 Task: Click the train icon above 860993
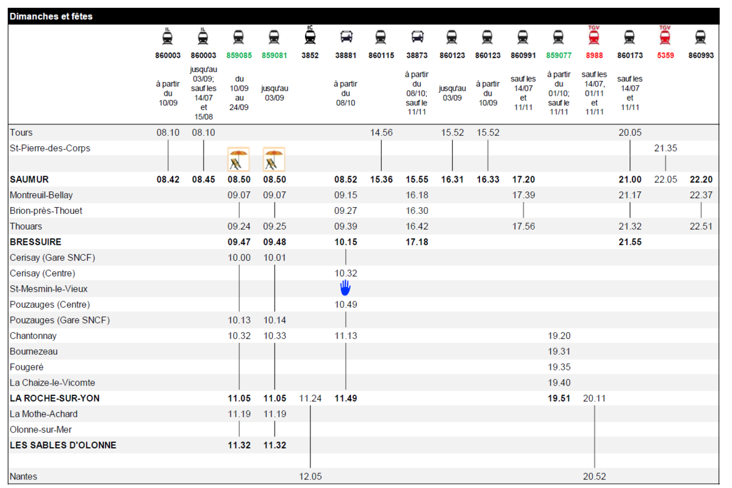701,38
